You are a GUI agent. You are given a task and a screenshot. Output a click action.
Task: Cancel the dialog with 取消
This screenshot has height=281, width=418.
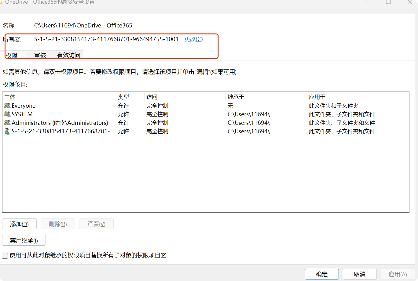(360, 274)
